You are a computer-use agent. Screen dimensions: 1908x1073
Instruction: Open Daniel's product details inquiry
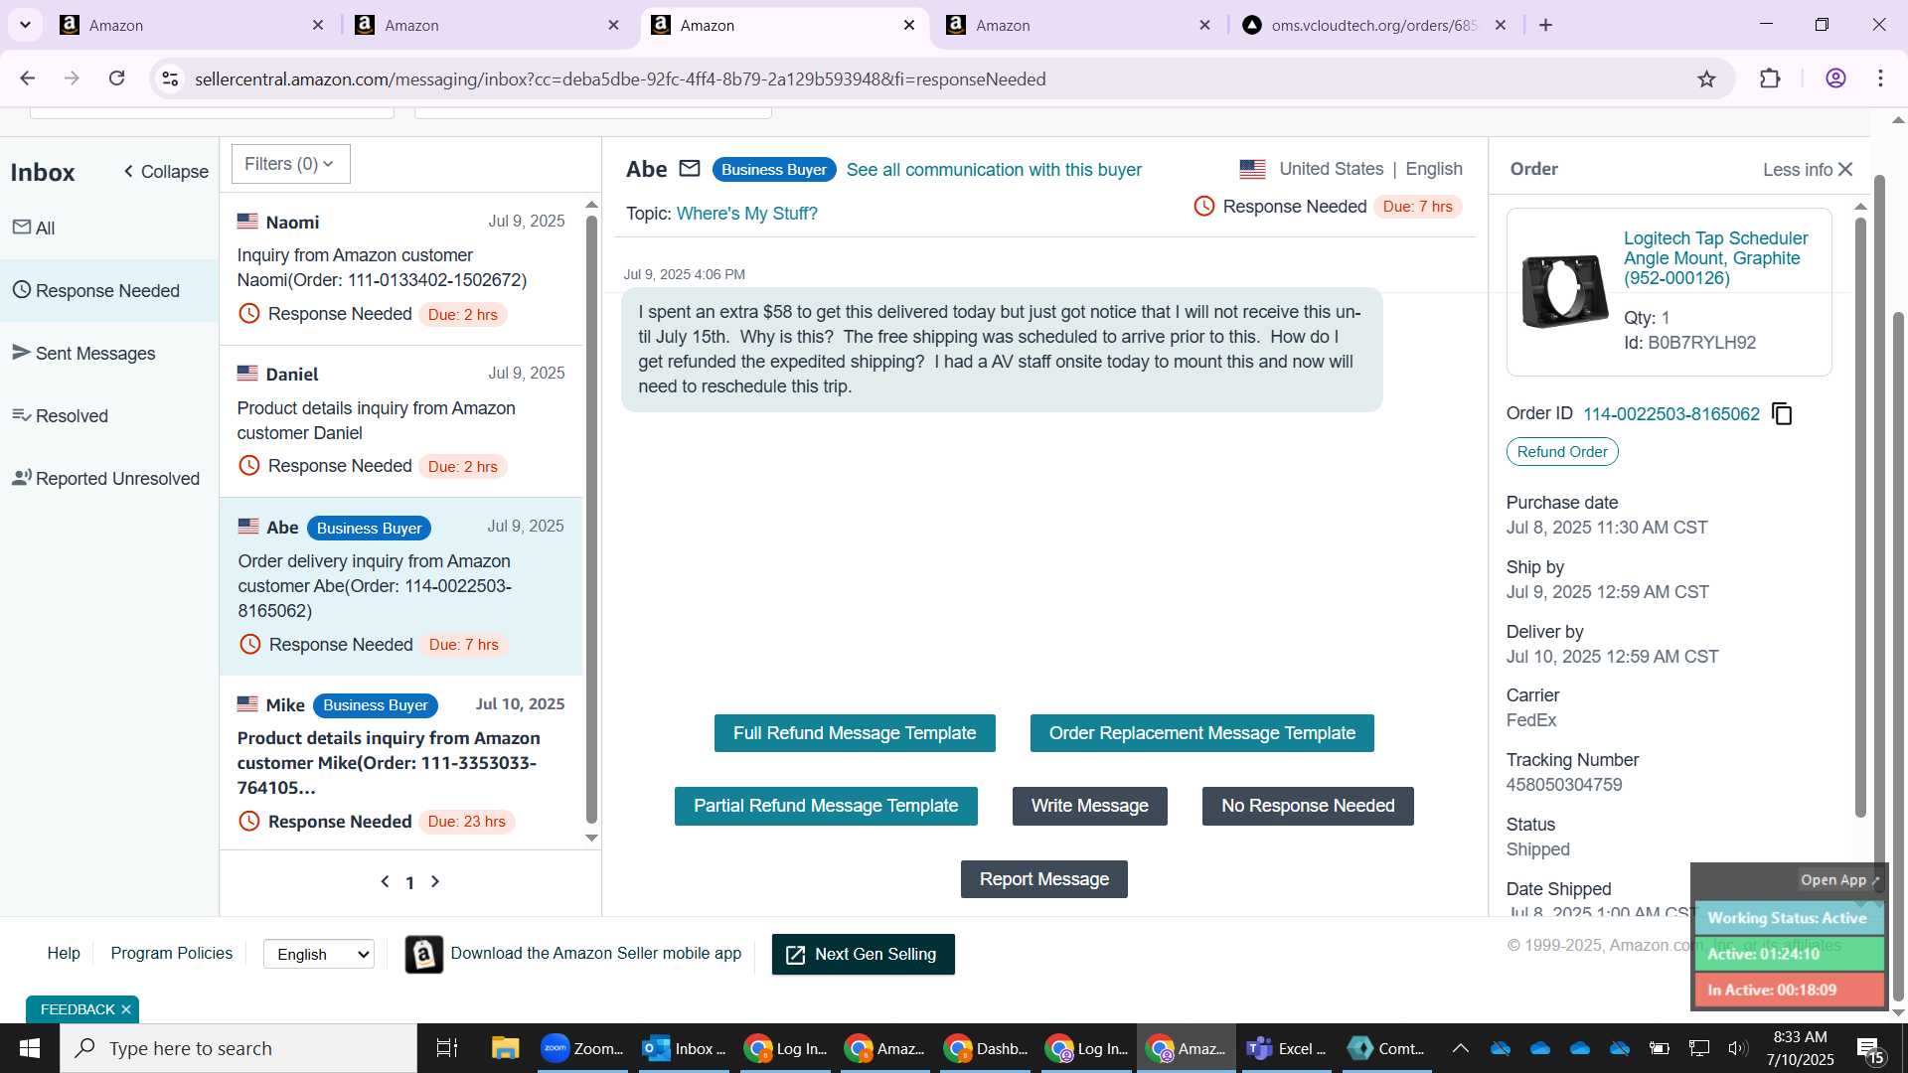[x=400, y=421]
